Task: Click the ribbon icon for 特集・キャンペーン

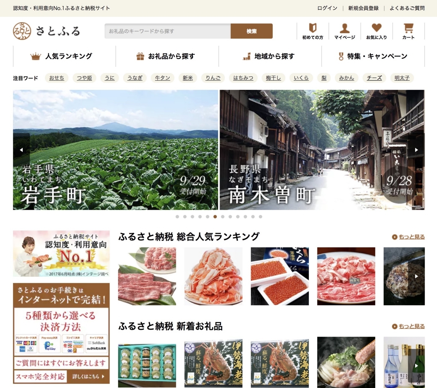Action: point(340,56)
